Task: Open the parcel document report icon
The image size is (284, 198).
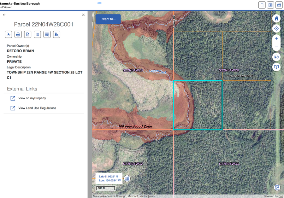Action: [x=28, y=34]
